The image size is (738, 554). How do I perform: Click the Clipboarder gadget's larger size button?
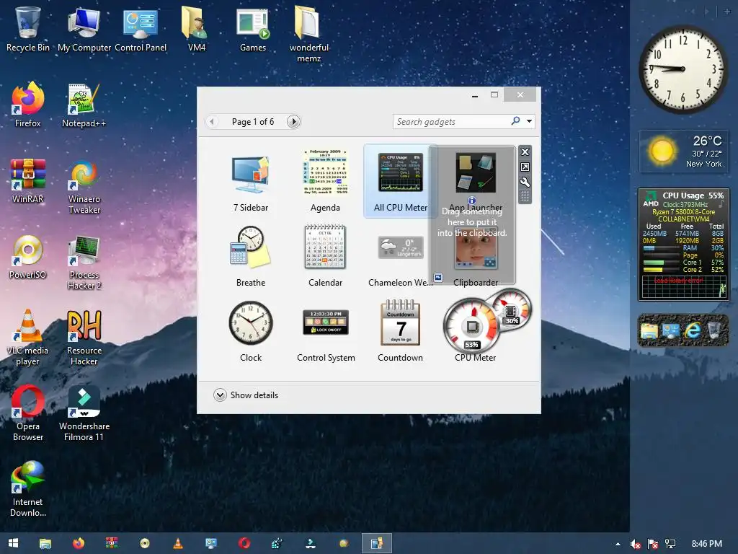point(525,167)
